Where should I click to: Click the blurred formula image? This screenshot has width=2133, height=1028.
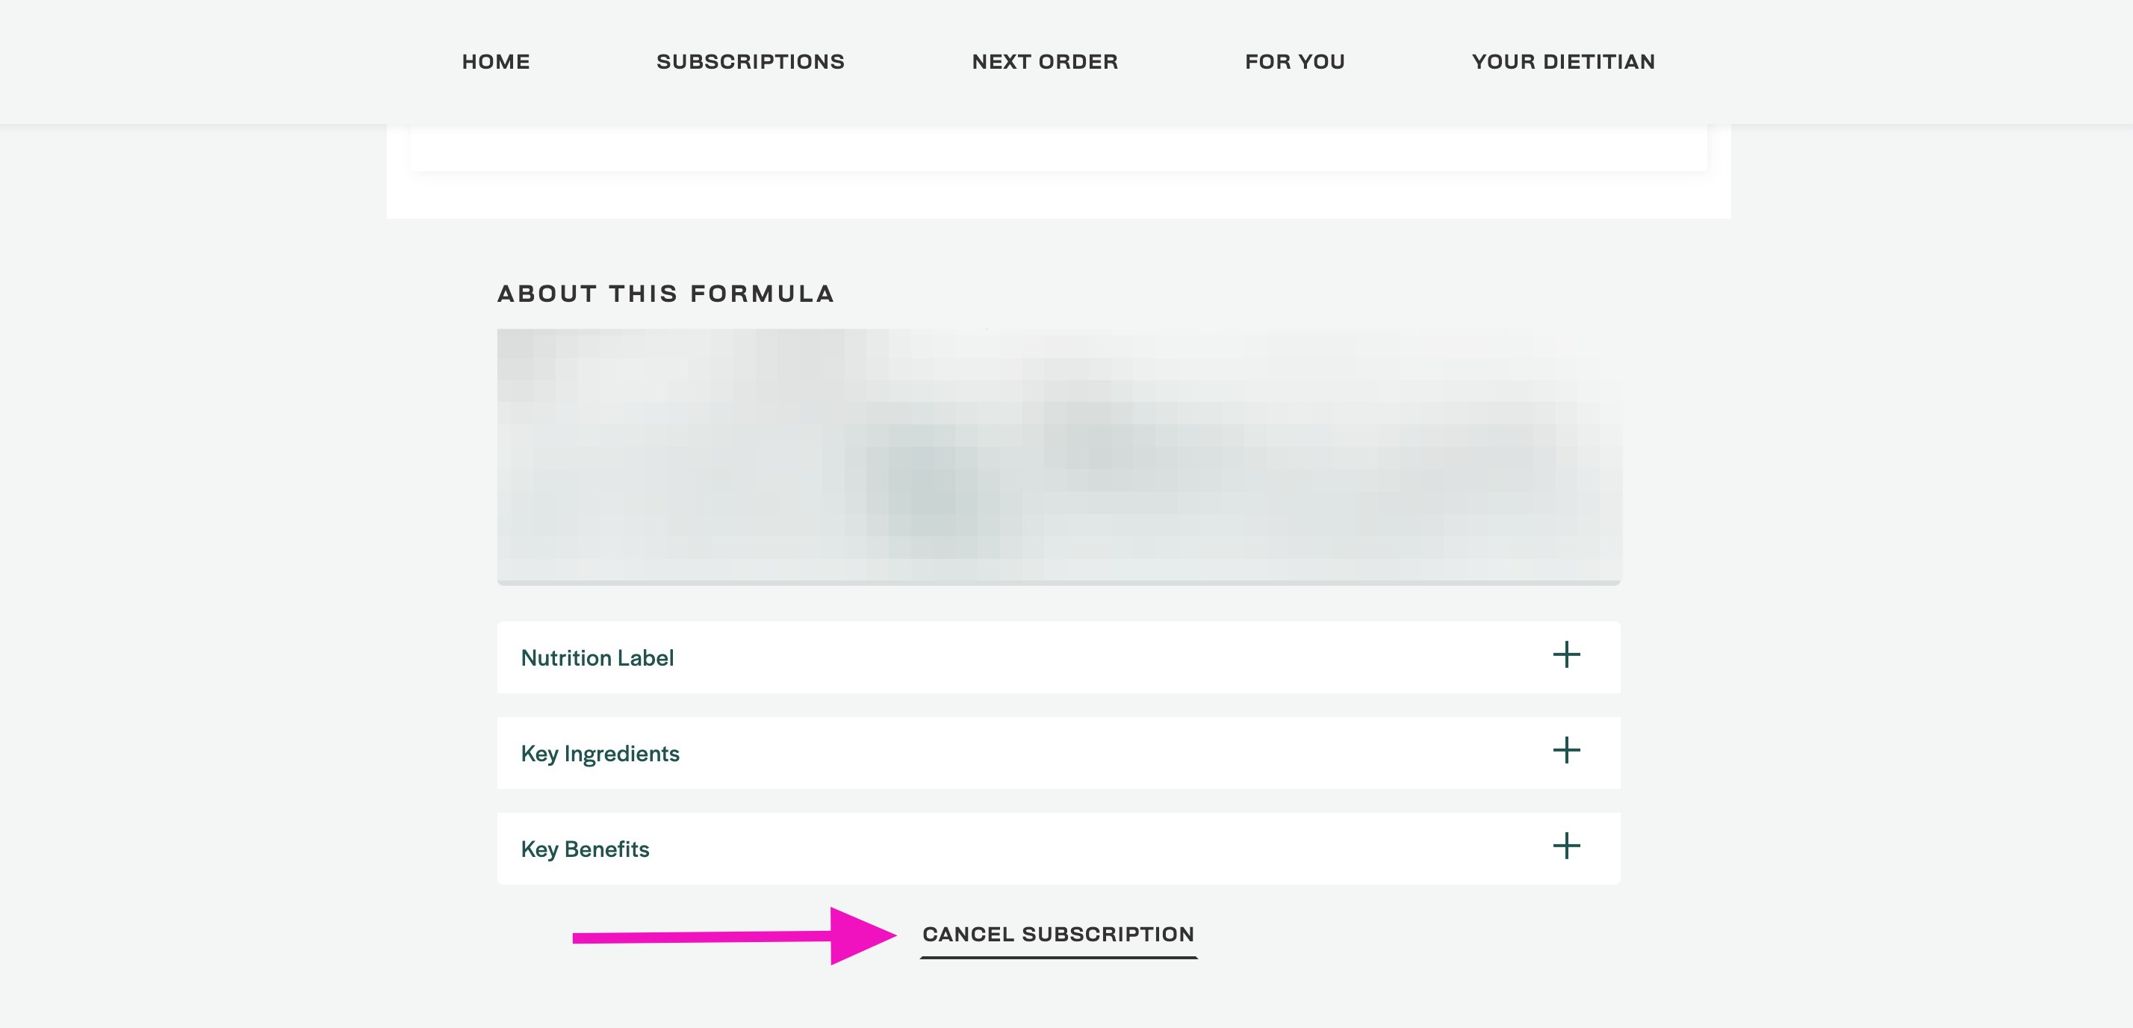click(1058, 454)
